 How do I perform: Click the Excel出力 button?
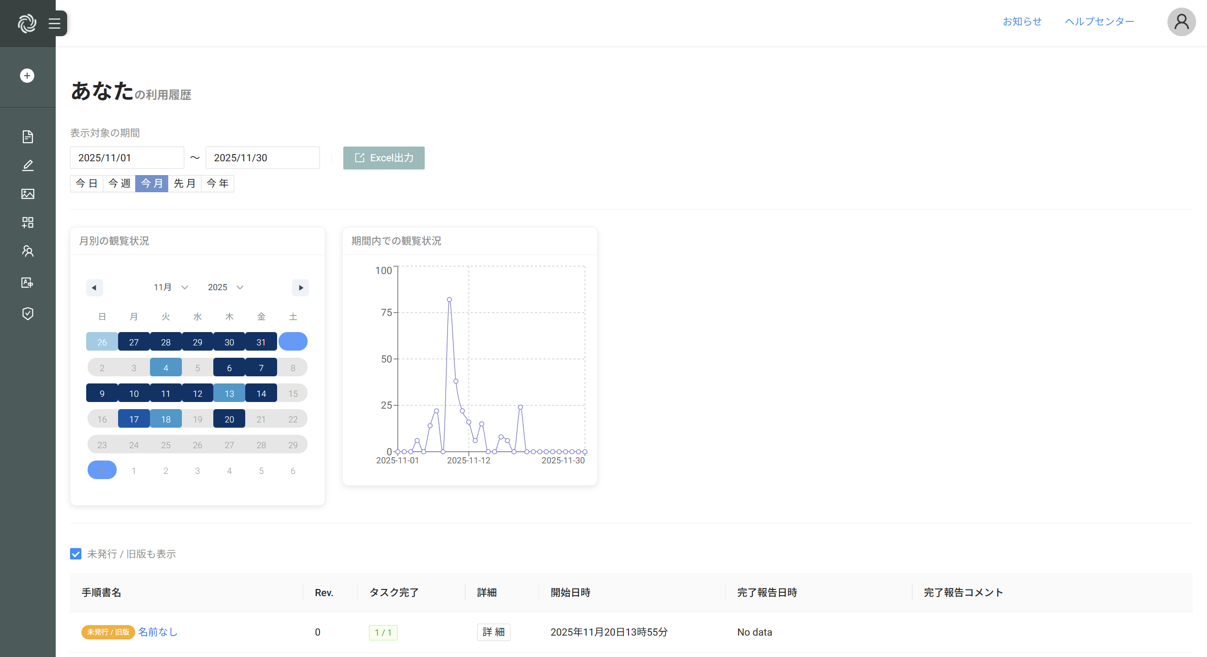click(384, 158)
